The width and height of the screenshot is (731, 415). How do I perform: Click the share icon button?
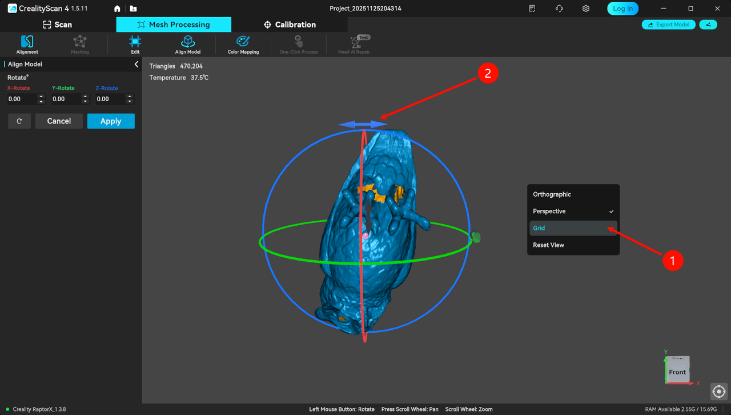708,25
